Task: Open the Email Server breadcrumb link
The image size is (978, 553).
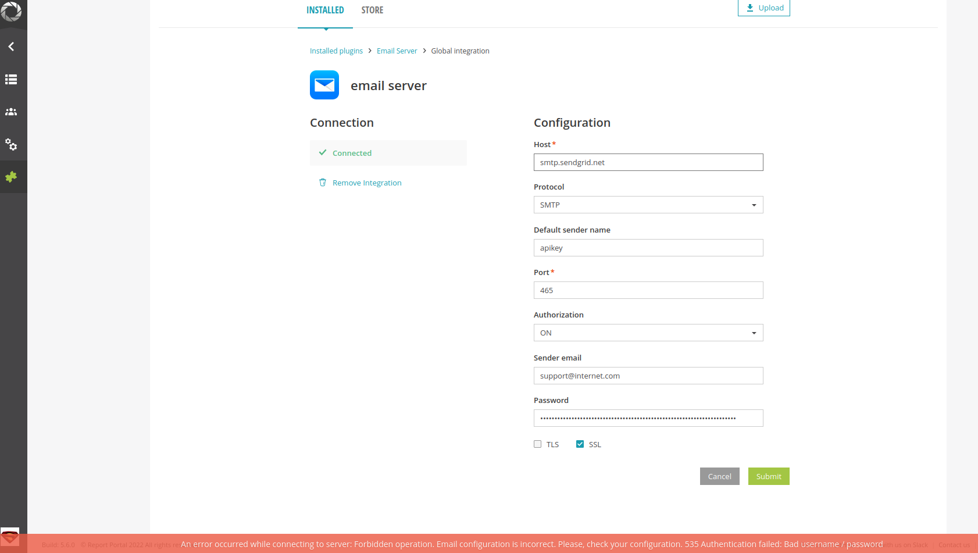Action: [x=397, y=51]
